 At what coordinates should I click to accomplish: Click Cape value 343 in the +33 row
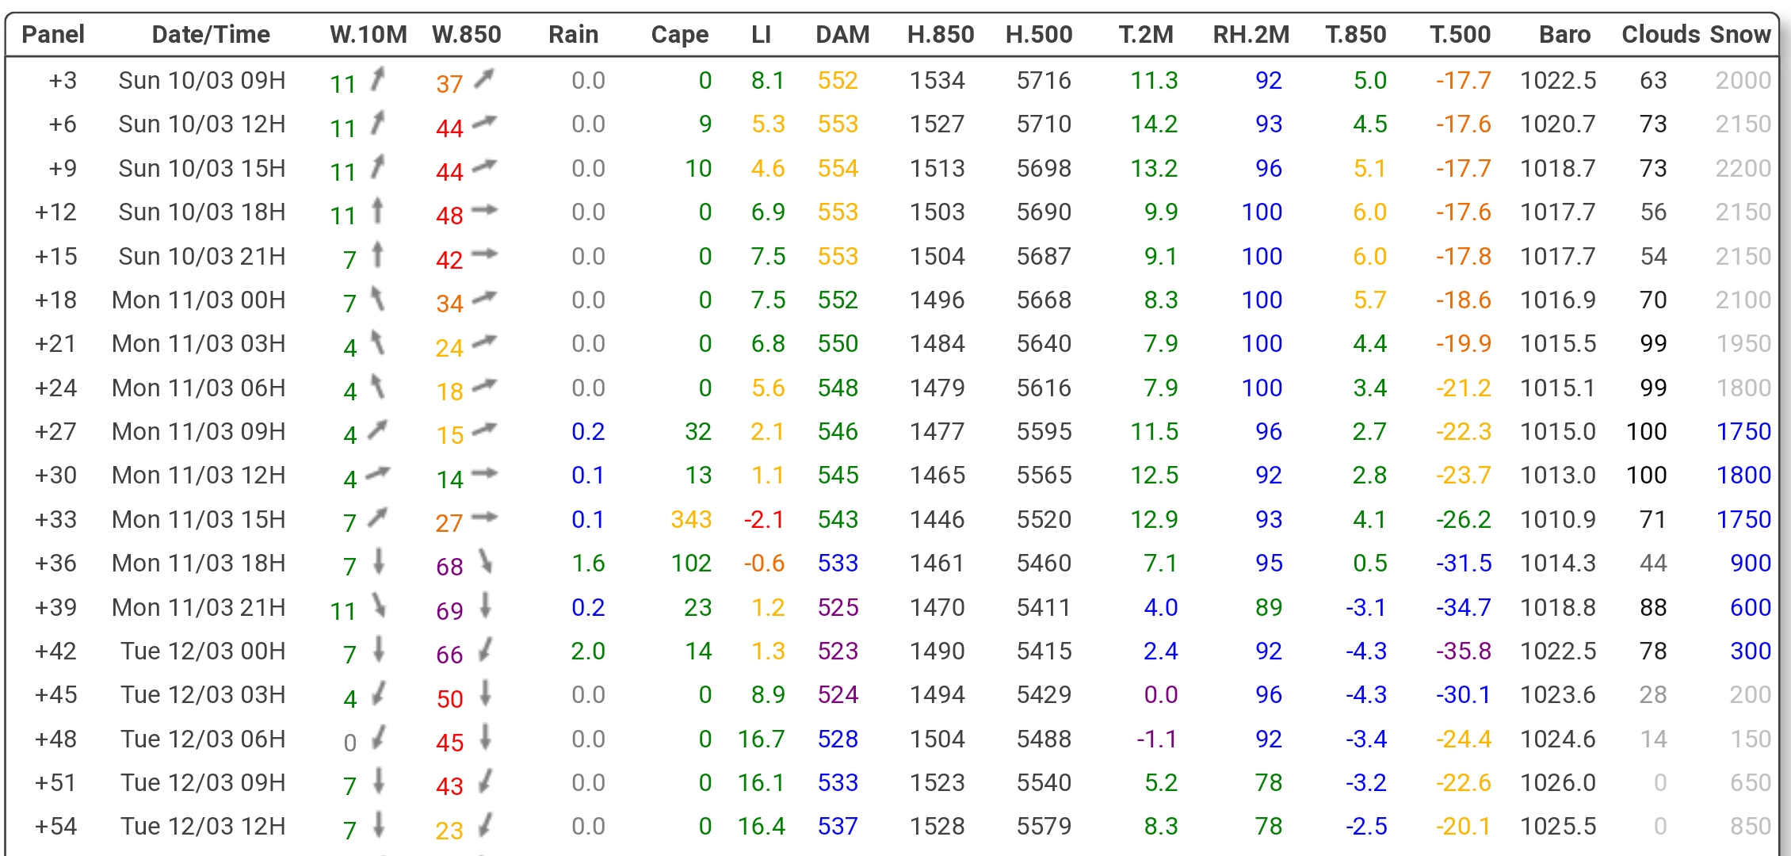coord(691,519)
